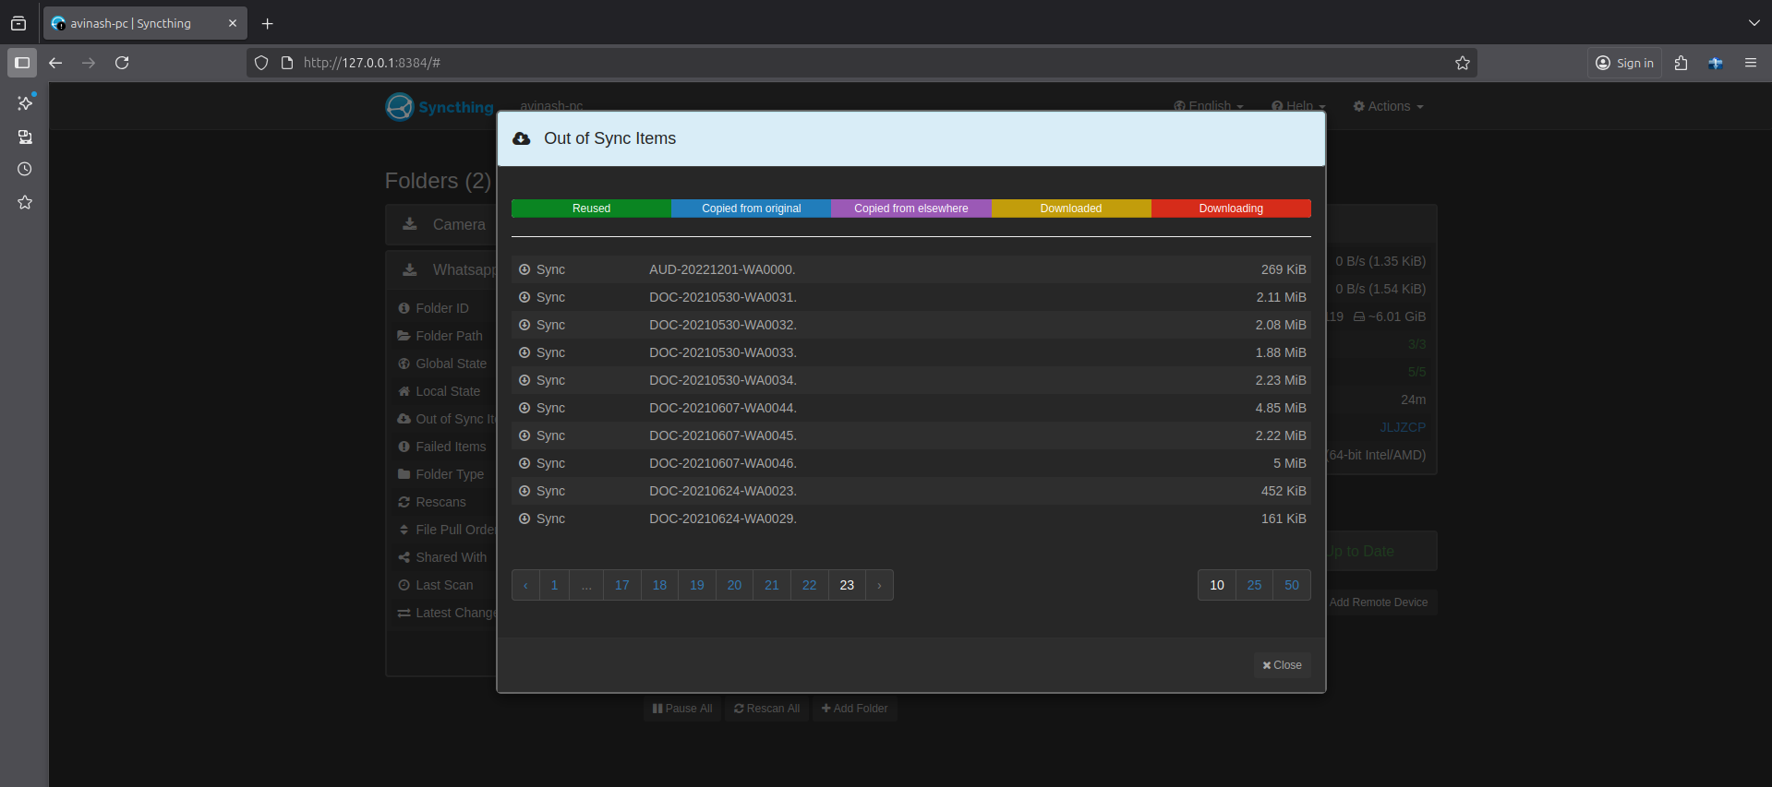Open the Firefox hamburger menu
The height and width of the screenshot is (787, 1772).
pyautogui.click(x=1750, y=63)
